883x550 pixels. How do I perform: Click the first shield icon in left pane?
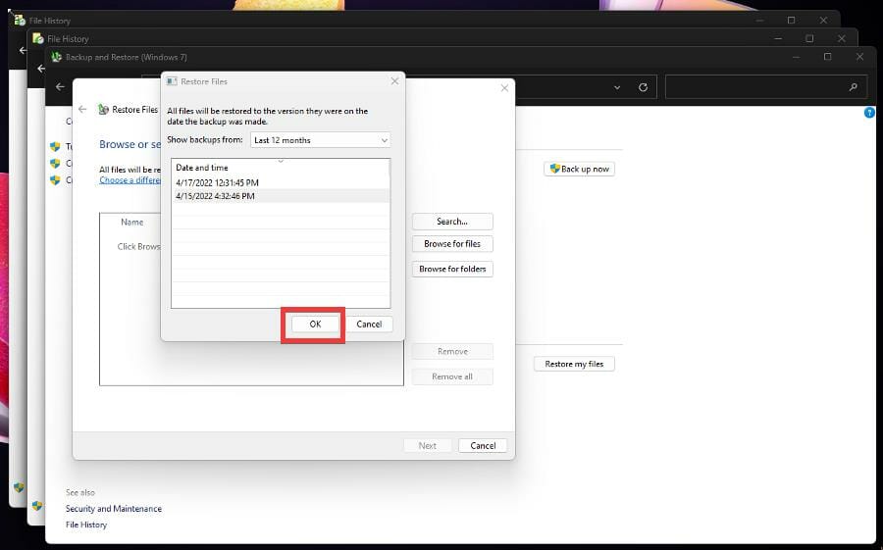55,146
